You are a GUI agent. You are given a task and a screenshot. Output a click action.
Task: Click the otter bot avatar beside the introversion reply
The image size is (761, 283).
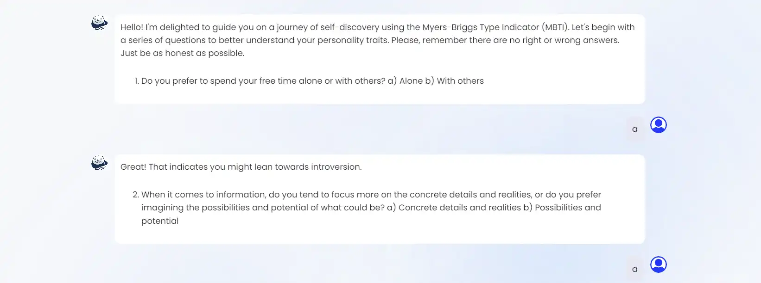pos(99,163)
